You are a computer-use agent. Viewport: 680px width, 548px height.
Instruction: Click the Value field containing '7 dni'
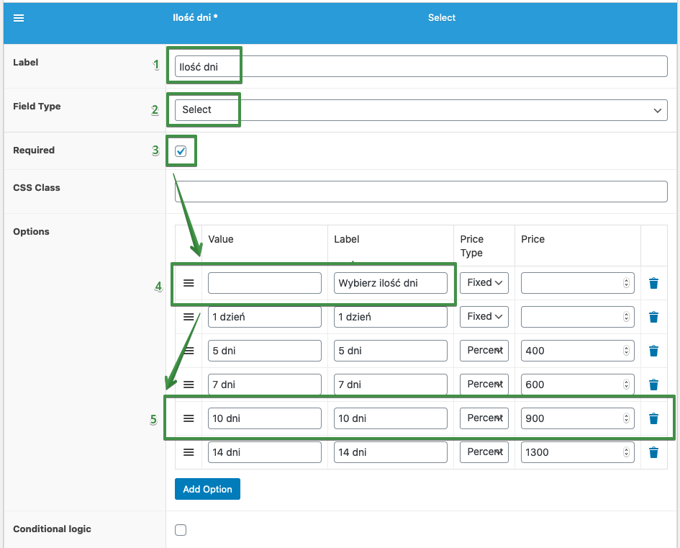(x=265, y=385)
